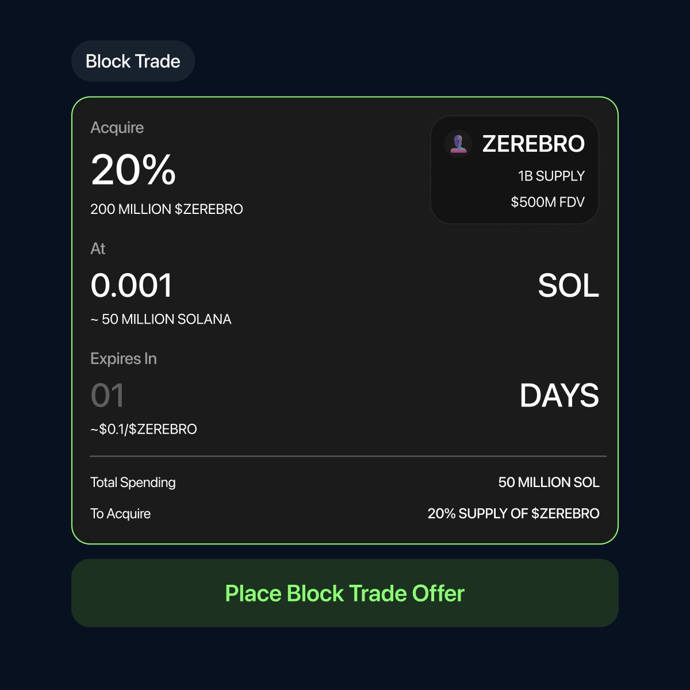Click the Expires In section label
This screenshot has width=690, height=690.
coord(124,359)
